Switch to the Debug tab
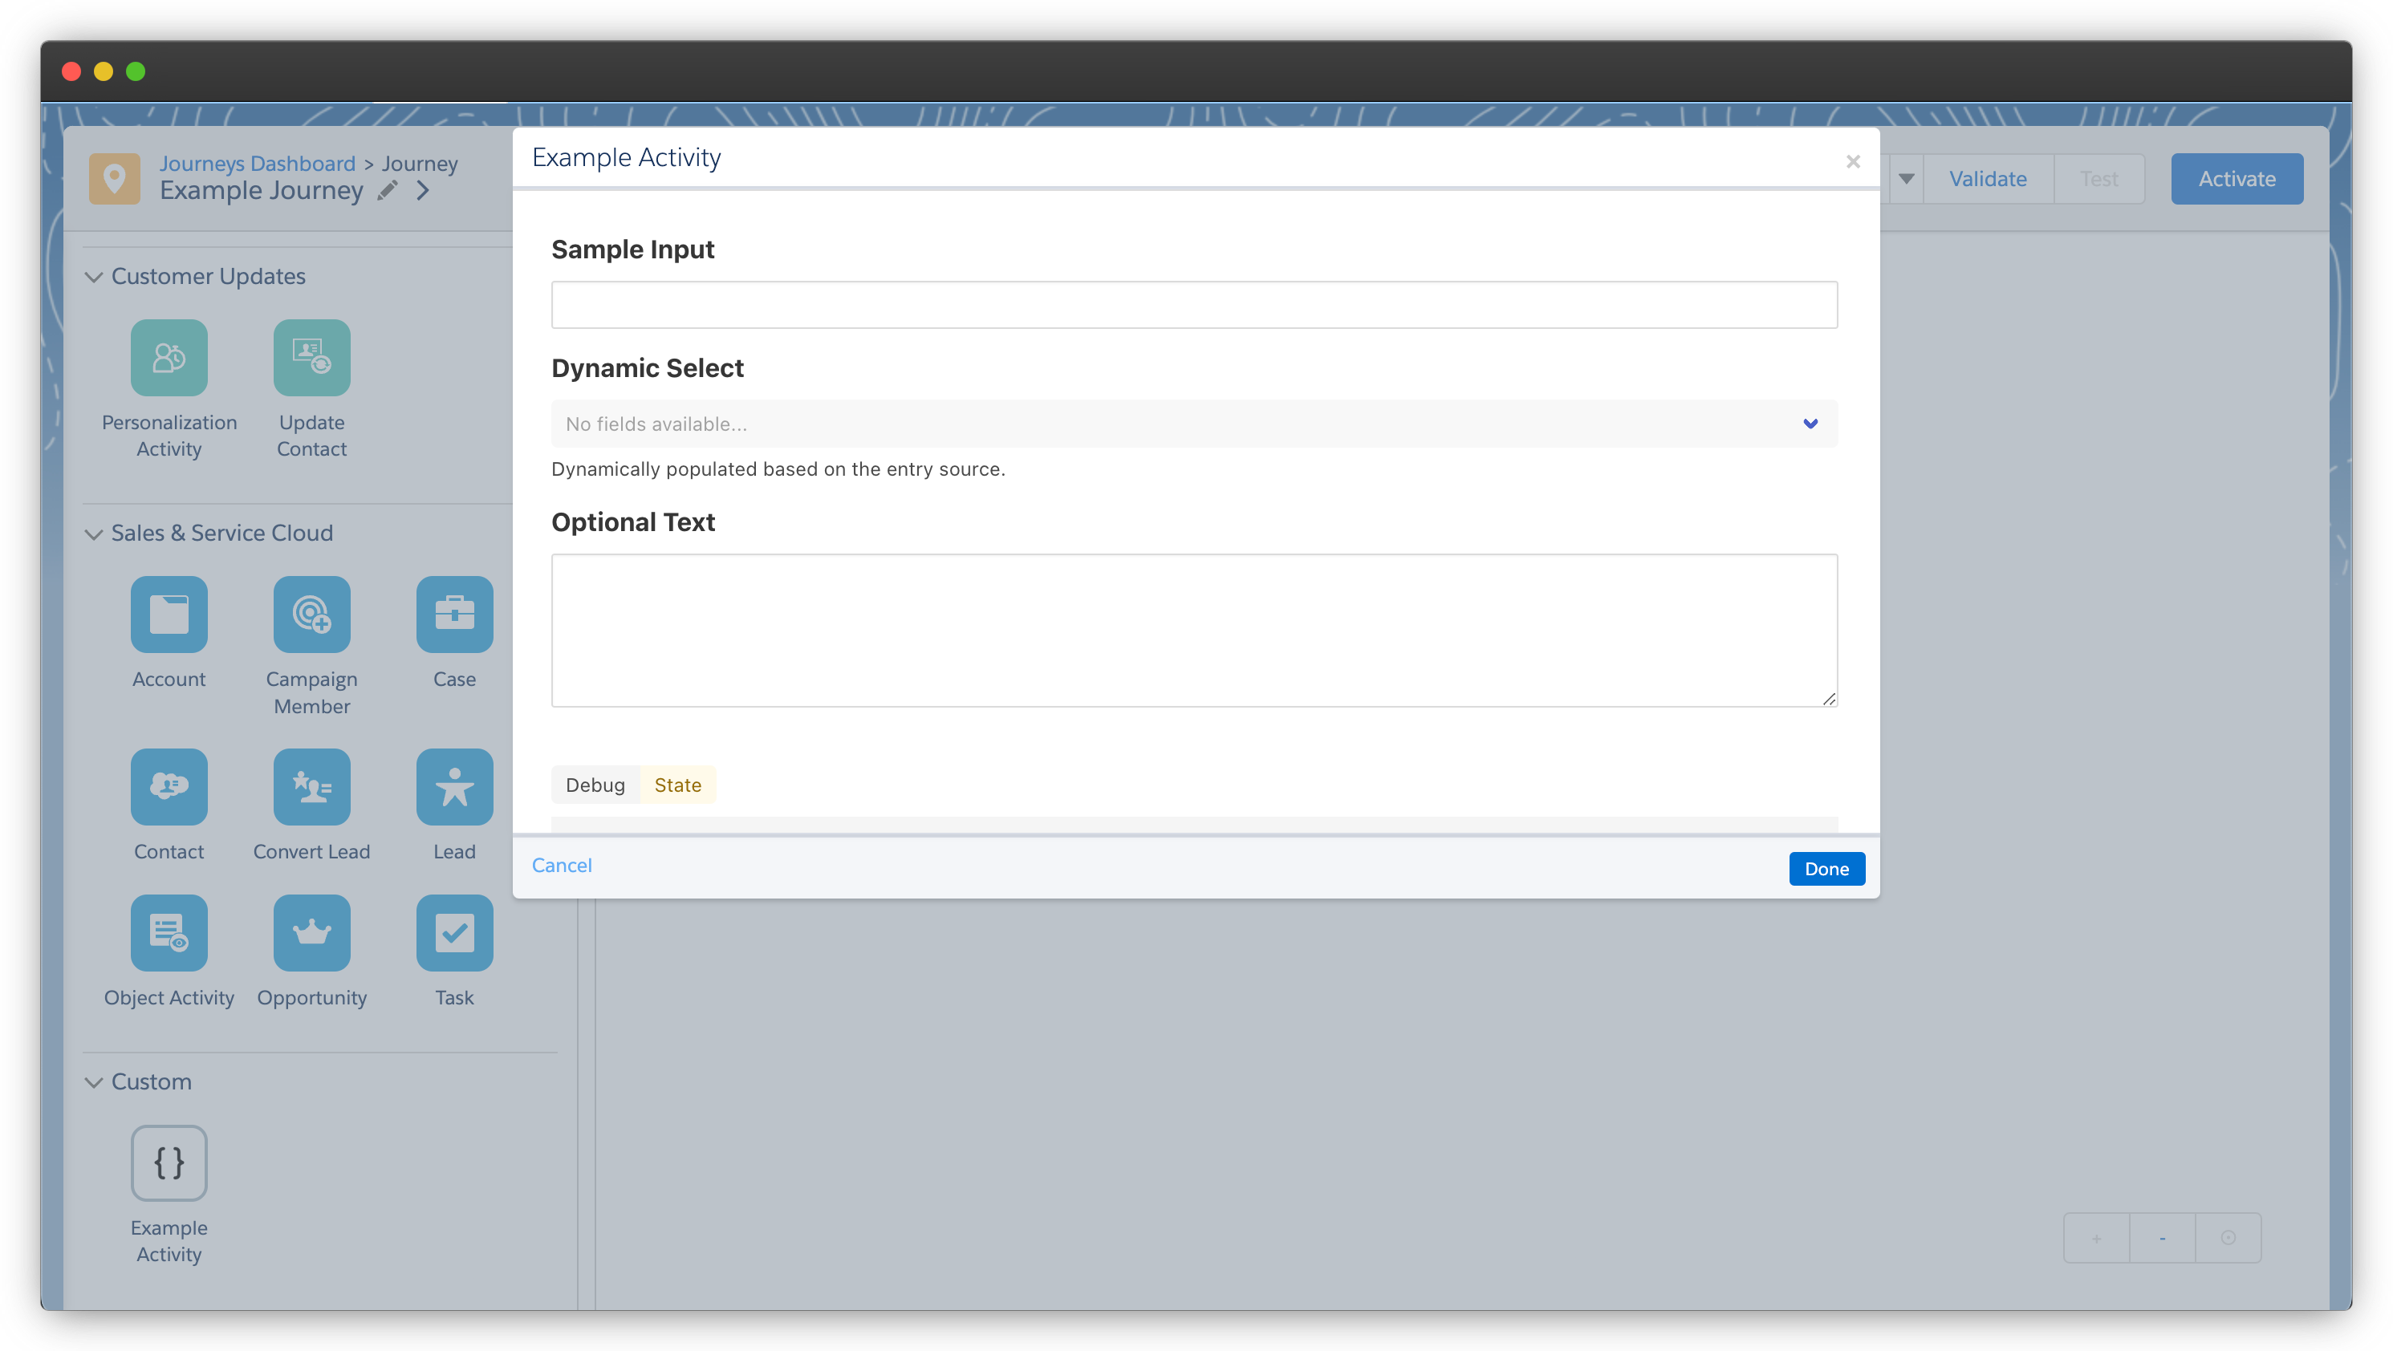Screen dimensions: 2393x1351 [x=595, y=785]
